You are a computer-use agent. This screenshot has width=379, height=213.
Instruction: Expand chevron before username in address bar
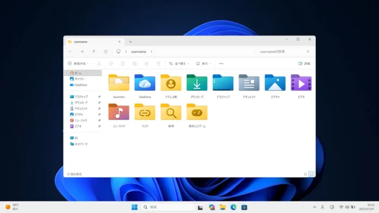pyautogui.click(x=126, y=52)
